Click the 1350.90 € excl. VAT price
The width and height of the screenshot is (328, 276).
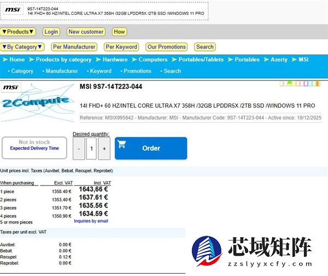62,216
